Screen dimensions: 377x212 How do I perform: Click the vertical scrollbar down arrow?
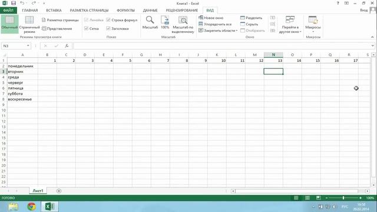click(373, 185)
